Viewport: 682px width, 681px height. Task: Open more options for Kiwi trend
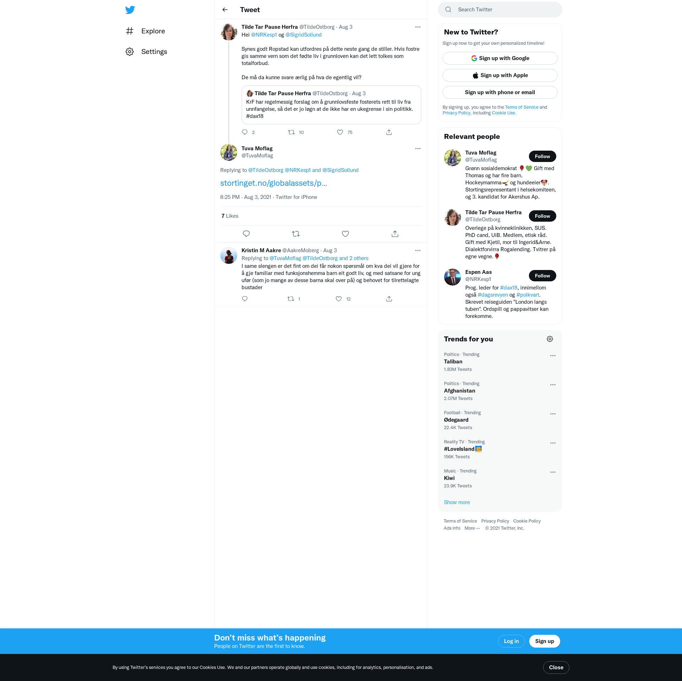pyautogui.click(x=553, y=472)
